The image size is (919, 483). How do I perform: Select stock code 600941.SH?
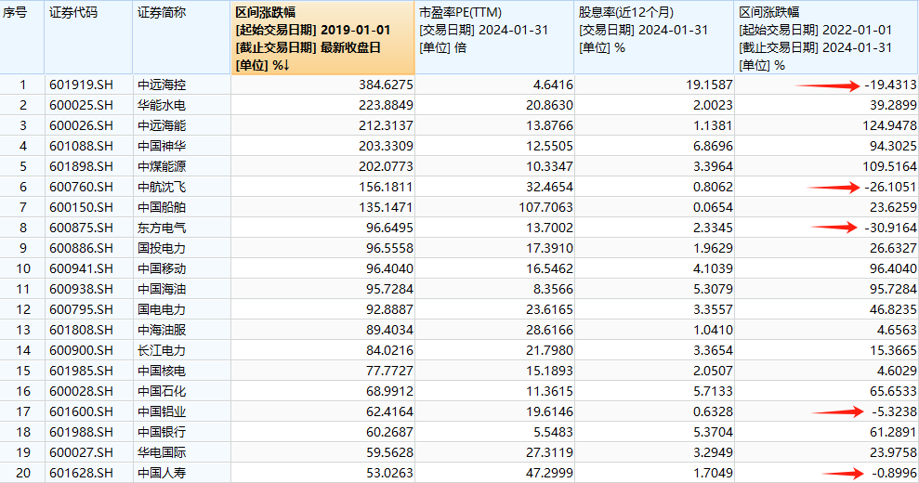pyautogui.click(x=81, y=268)
